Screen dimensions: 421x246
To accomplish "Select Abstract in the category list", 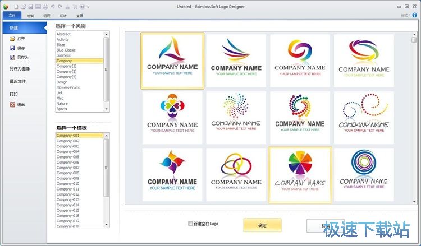I will pos(80,34).
